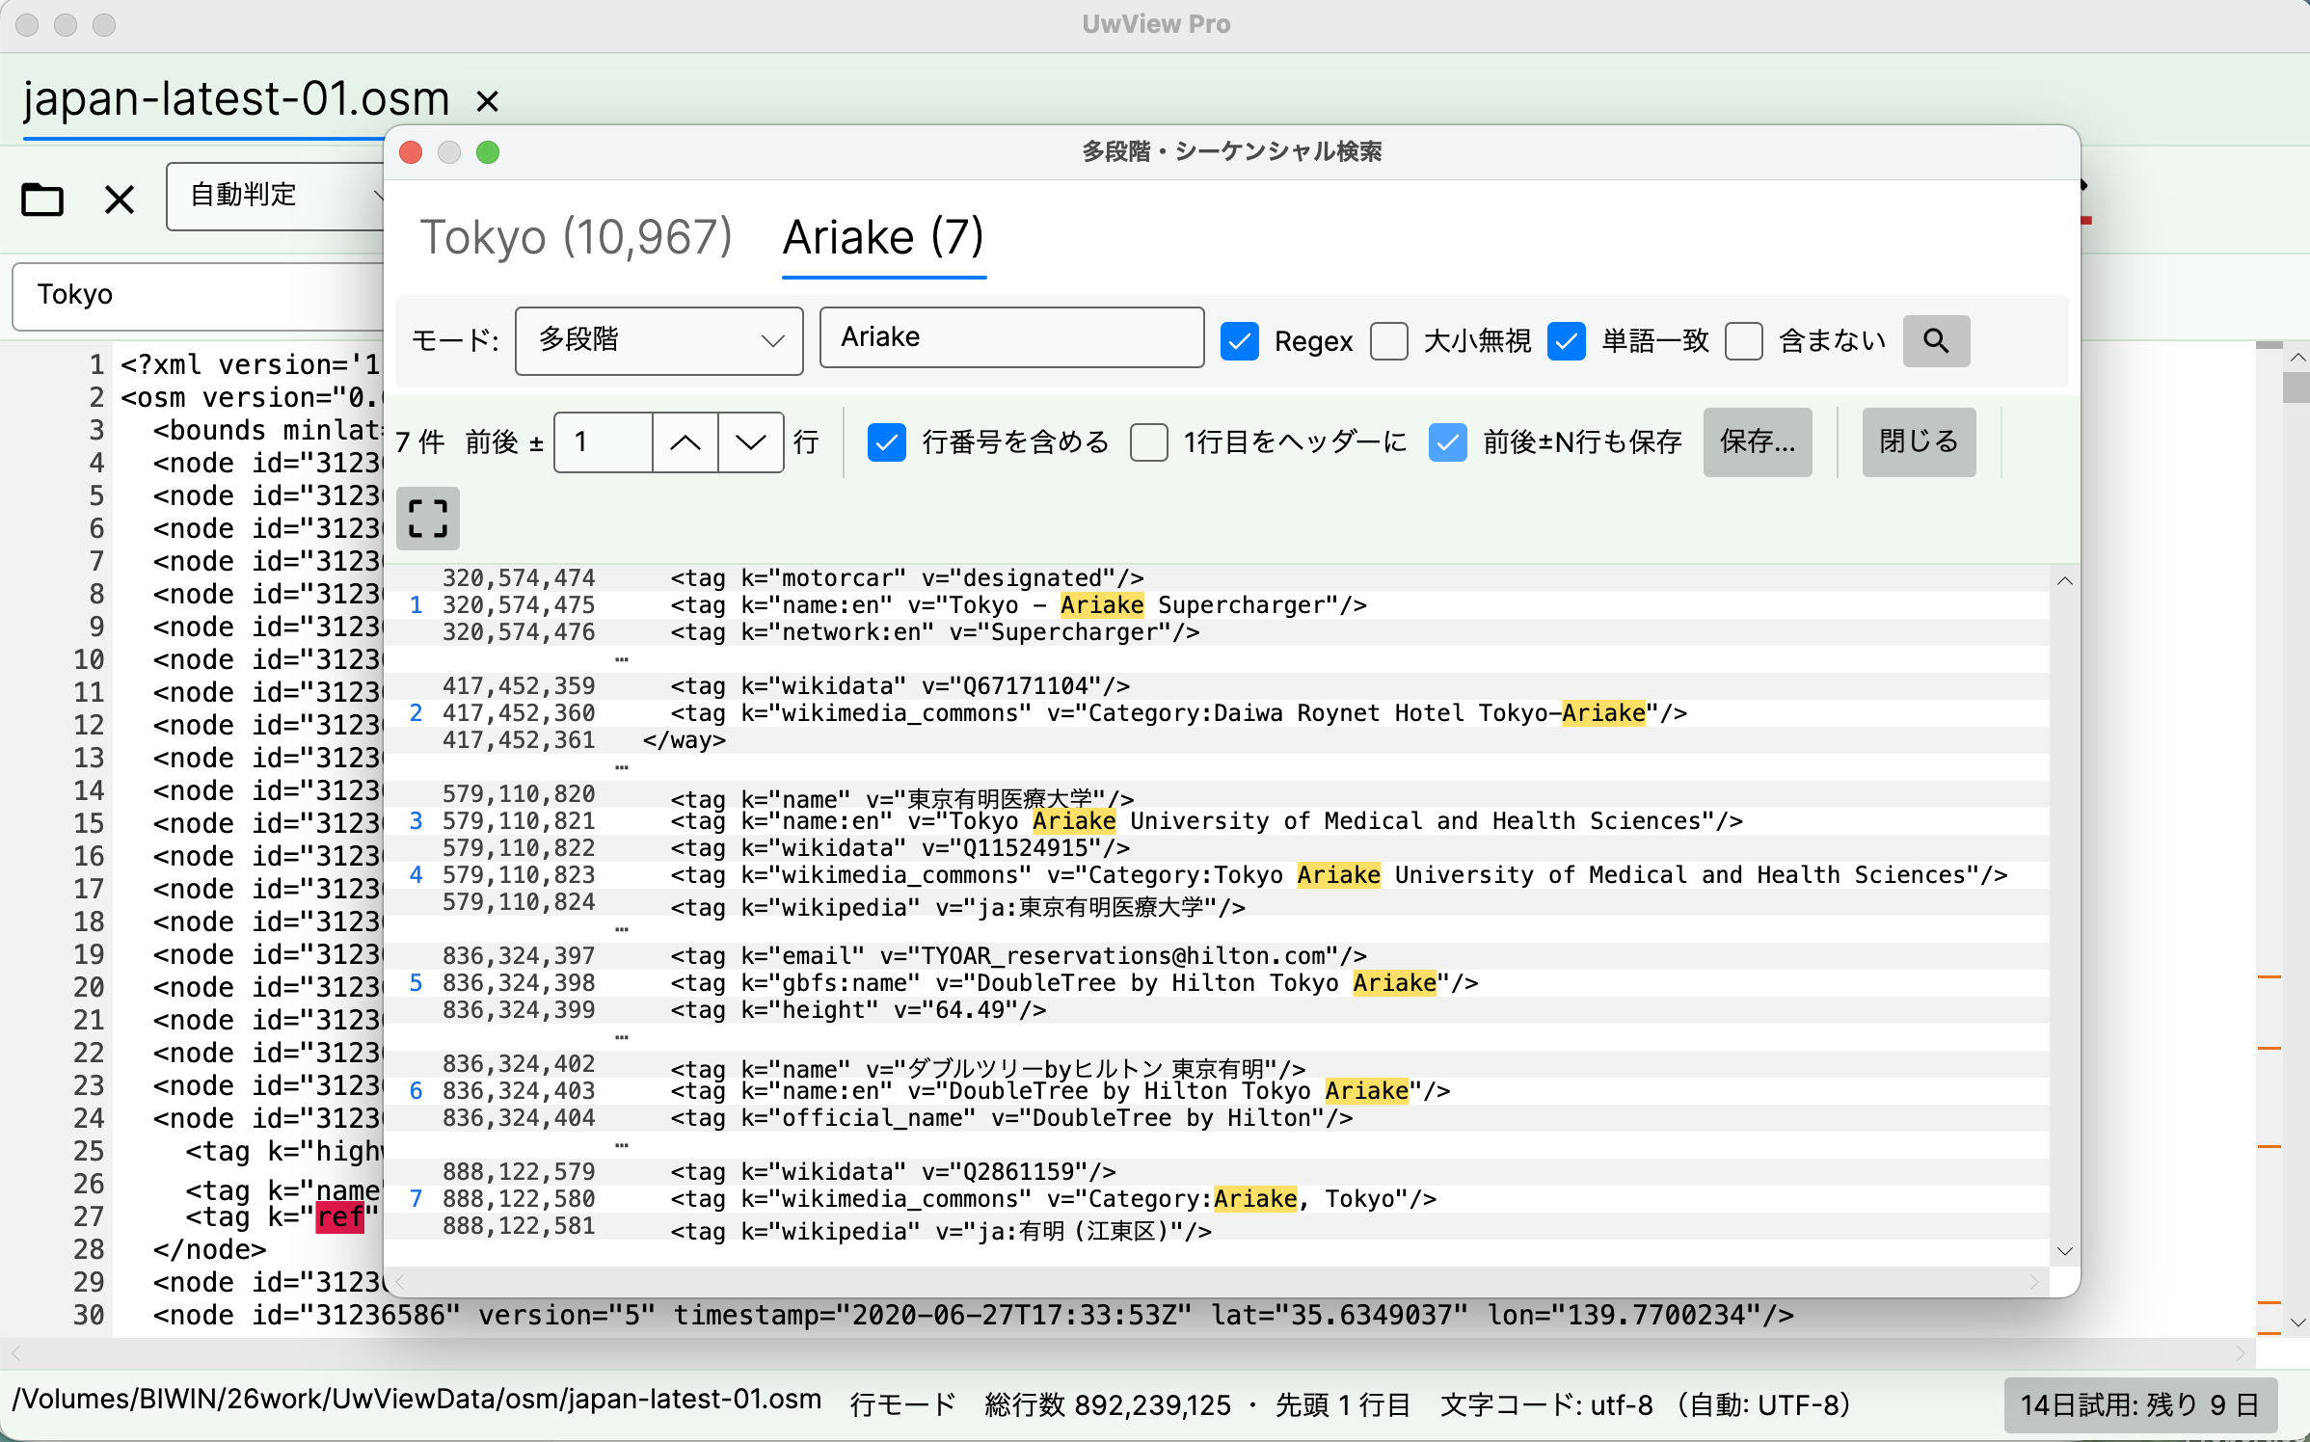2310x1442 pixels.
Task: Click the main window scrollbar thumb
Action: [x=2297, y=387]
